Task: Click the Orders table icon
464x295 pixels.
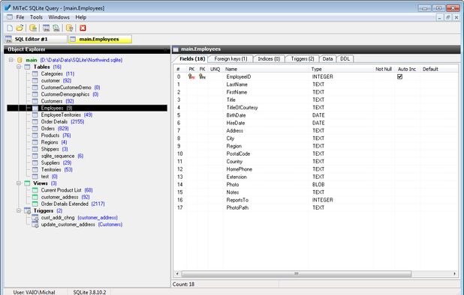Action: point(35,129)
